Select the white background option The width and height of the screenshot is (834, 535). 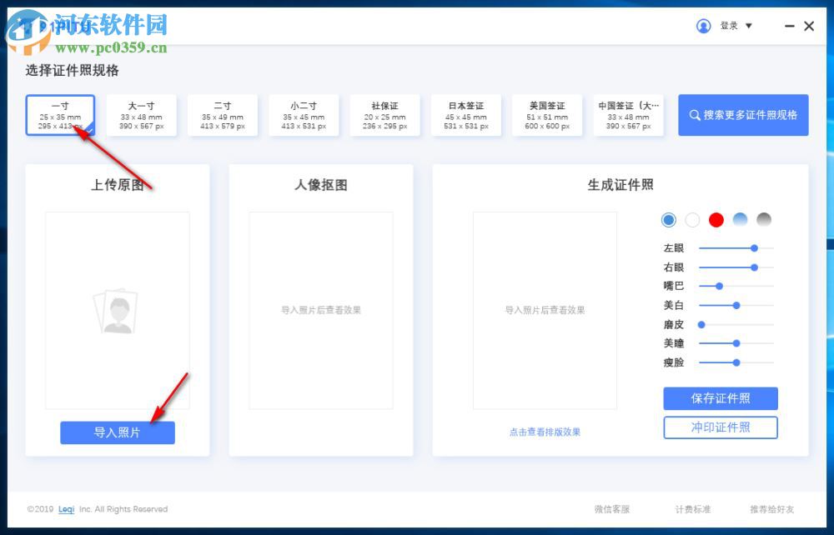point(692,219)
